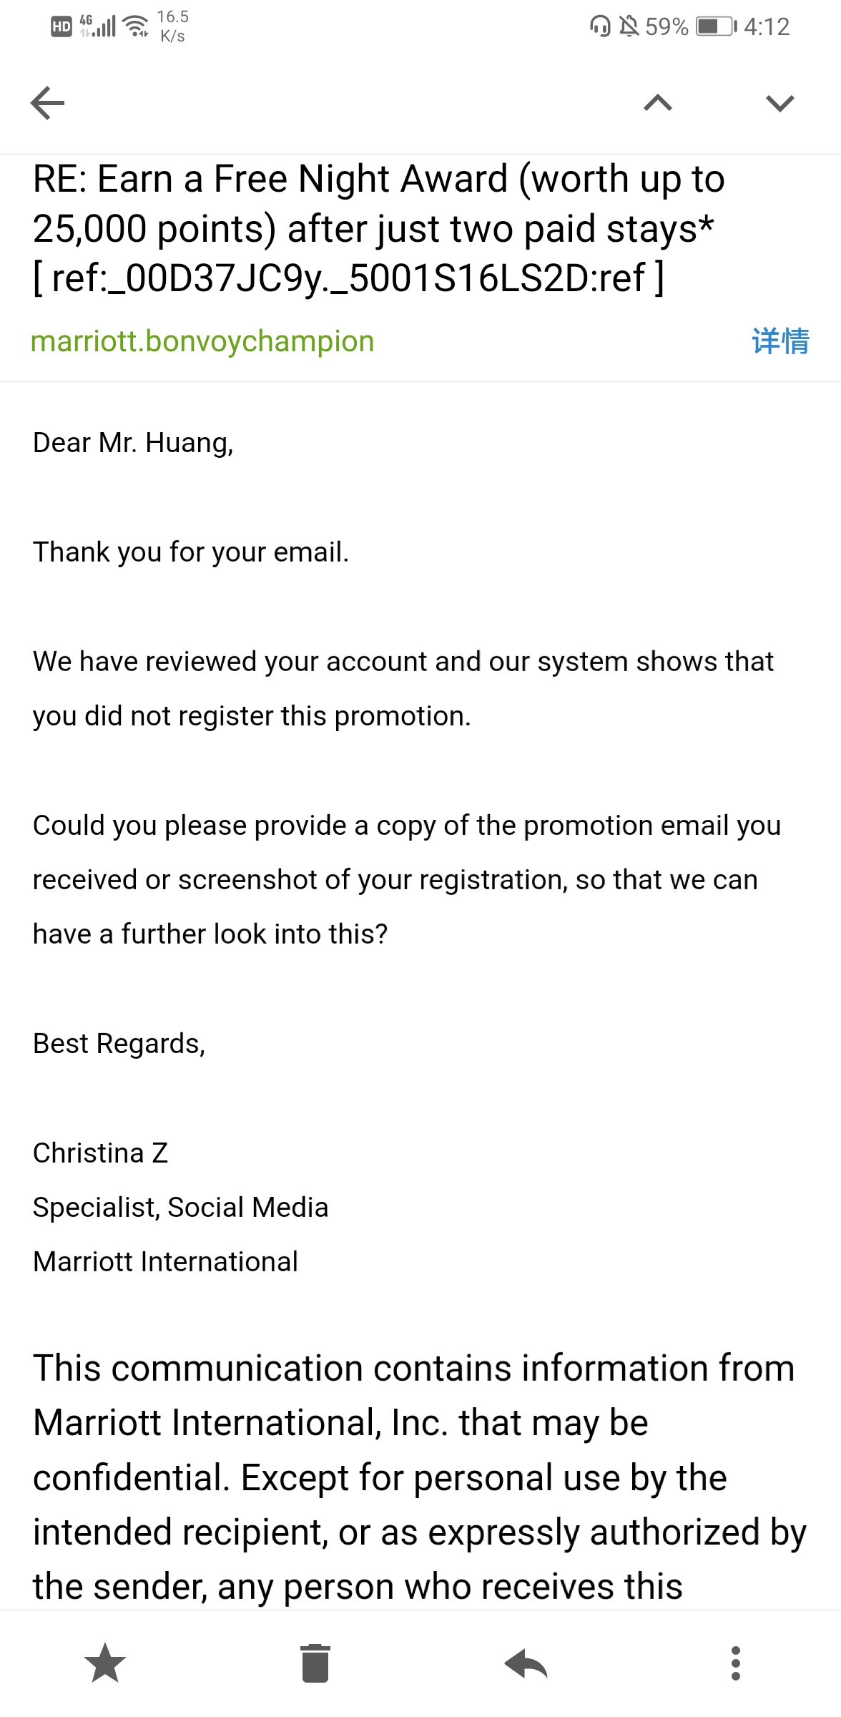Open sender details via 详情 link

click(x=780, y=341)
